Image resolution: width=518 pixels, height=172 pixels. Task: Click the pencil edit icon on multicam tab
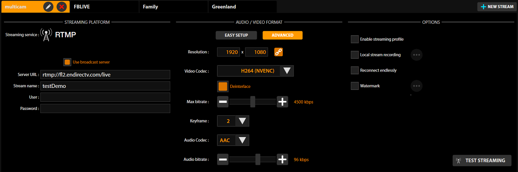coord(48,7)
